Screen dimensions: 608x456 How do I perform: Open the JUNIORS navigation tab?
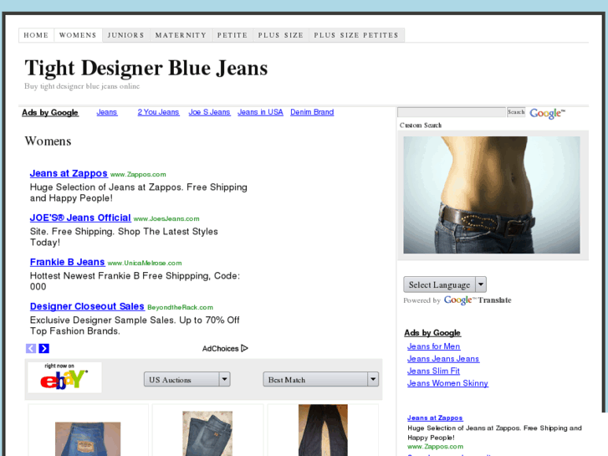[126, 35]
